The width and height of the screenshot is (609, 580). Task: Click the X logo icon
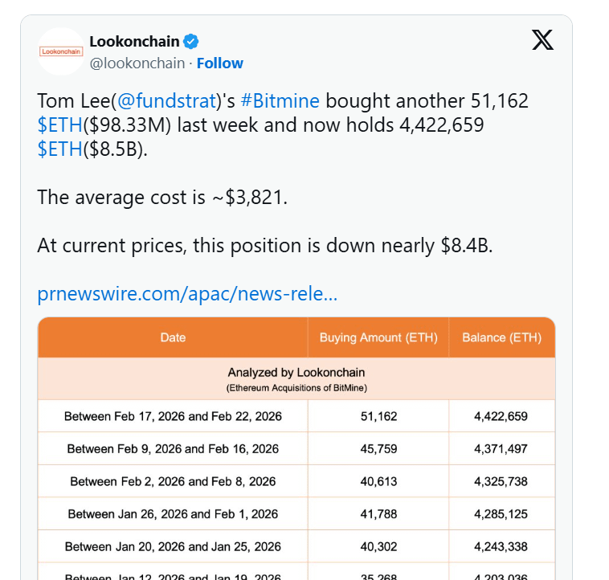point(542,39)
